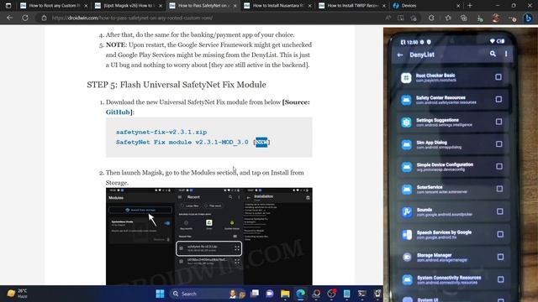Image resolution: width=538 pixels, height=302 pixels.
Task: Click the browser Back arrow button
Action: click(x=9, y=18)
